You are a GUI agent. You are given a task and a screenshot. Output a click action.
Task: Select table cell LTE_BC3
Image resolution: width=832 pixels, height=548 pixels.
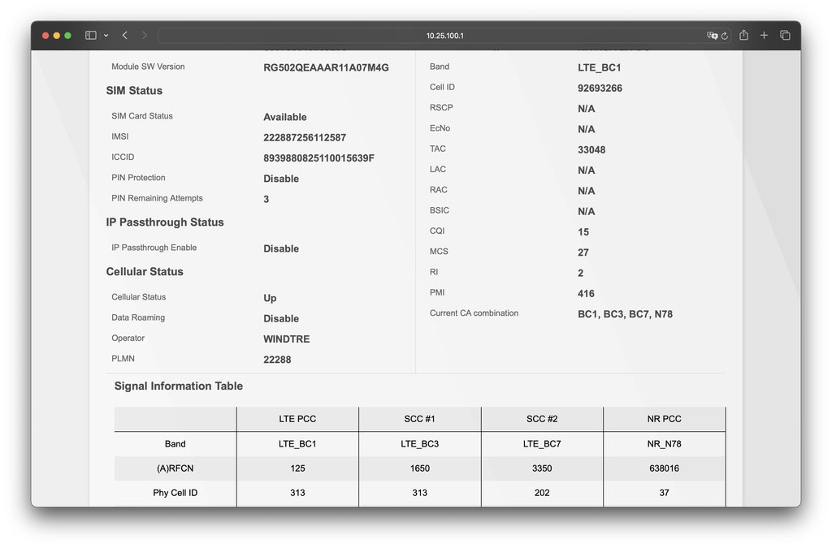tap(420, 443)
